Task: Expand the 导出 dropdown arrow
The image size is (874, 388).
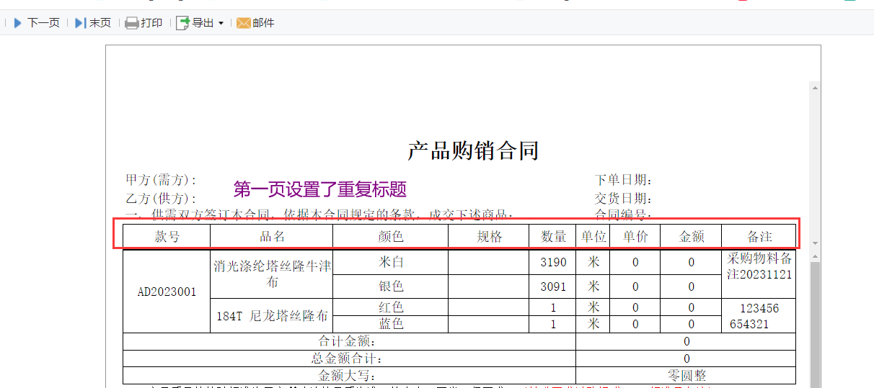Action: pyautogui.click(x=221, y=24)
